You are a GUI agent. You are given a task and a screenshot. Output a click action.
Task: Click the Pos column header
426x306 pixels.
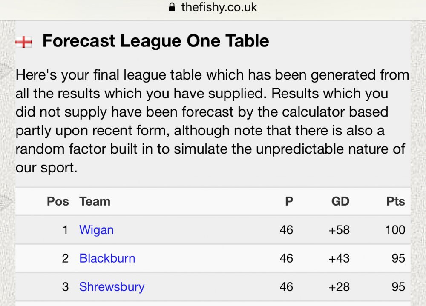(58, 201)
